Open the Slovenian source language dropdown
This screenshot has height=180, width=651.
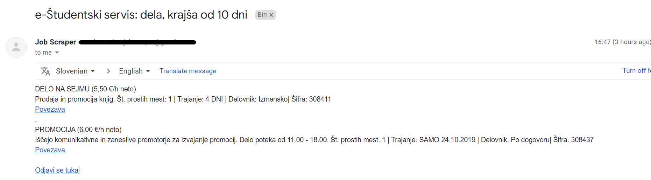[x=75, y=71]
